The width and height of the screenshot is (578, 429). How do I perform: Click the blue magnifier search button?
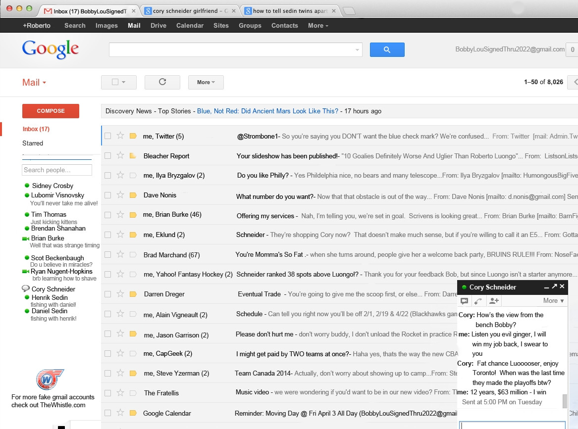click(387, 49)
